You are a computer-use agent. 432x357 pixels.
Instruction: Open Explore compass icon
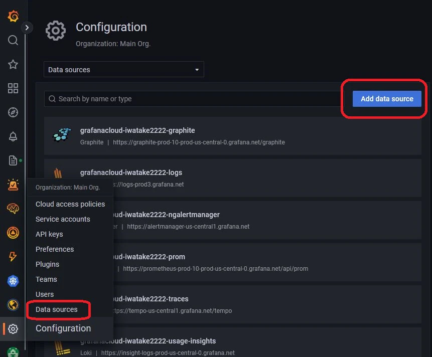tap(13, 112)
